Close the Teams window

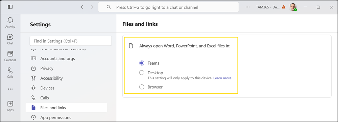(332, 7)
